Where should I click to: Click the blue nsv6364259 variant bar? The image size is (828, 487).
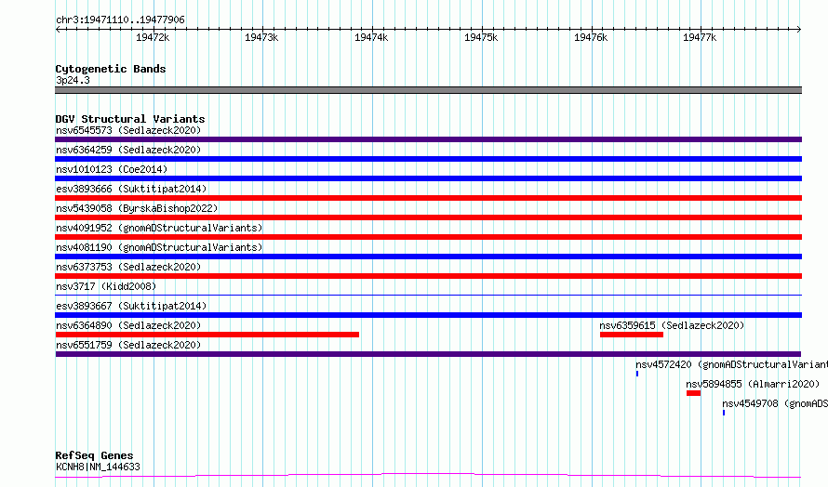click(x=428, y=159)
